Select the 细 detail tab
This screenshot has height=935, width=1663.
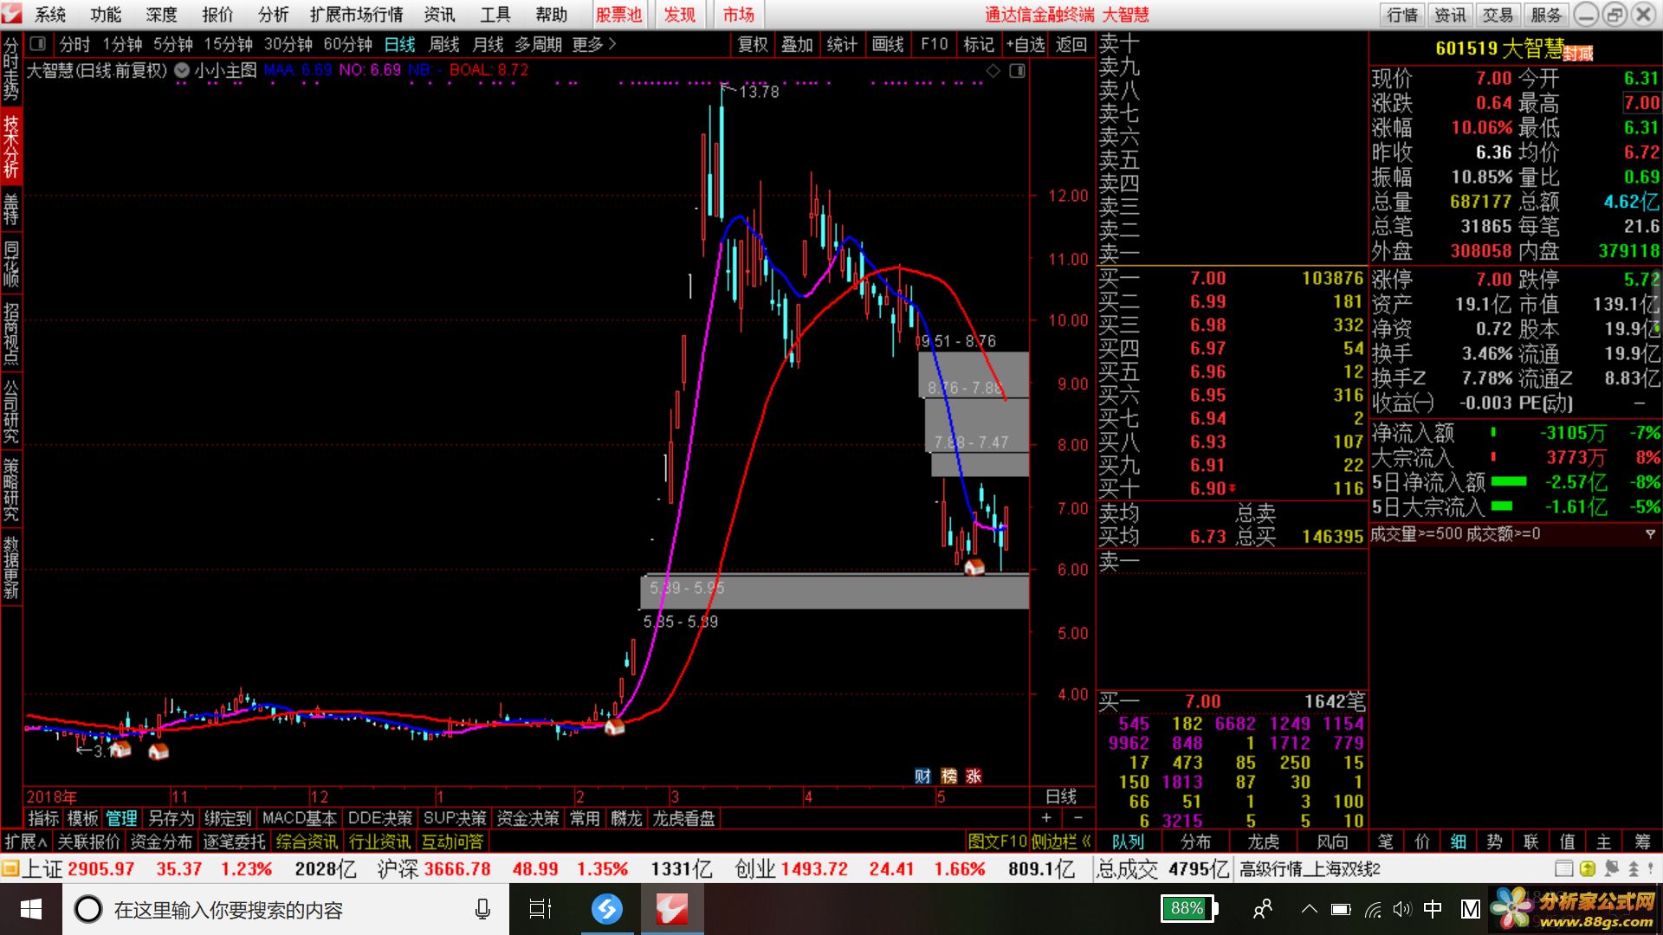tap(1459, 841)
